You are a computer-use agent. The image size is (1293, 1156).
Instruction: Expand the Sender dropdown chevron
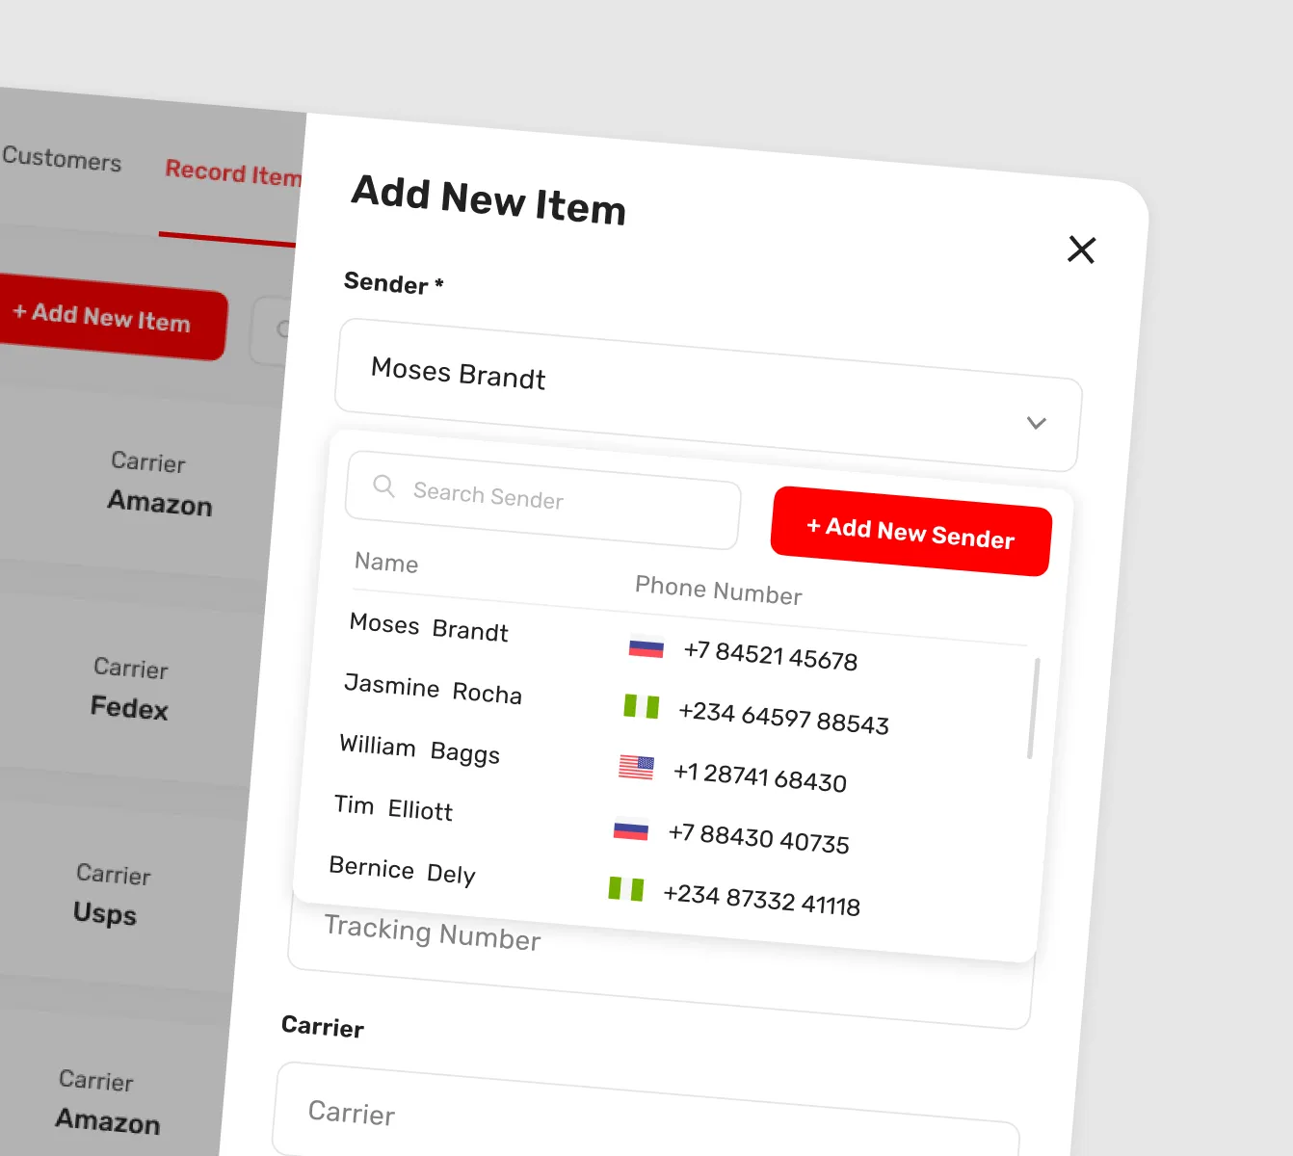click(1037, 423)
